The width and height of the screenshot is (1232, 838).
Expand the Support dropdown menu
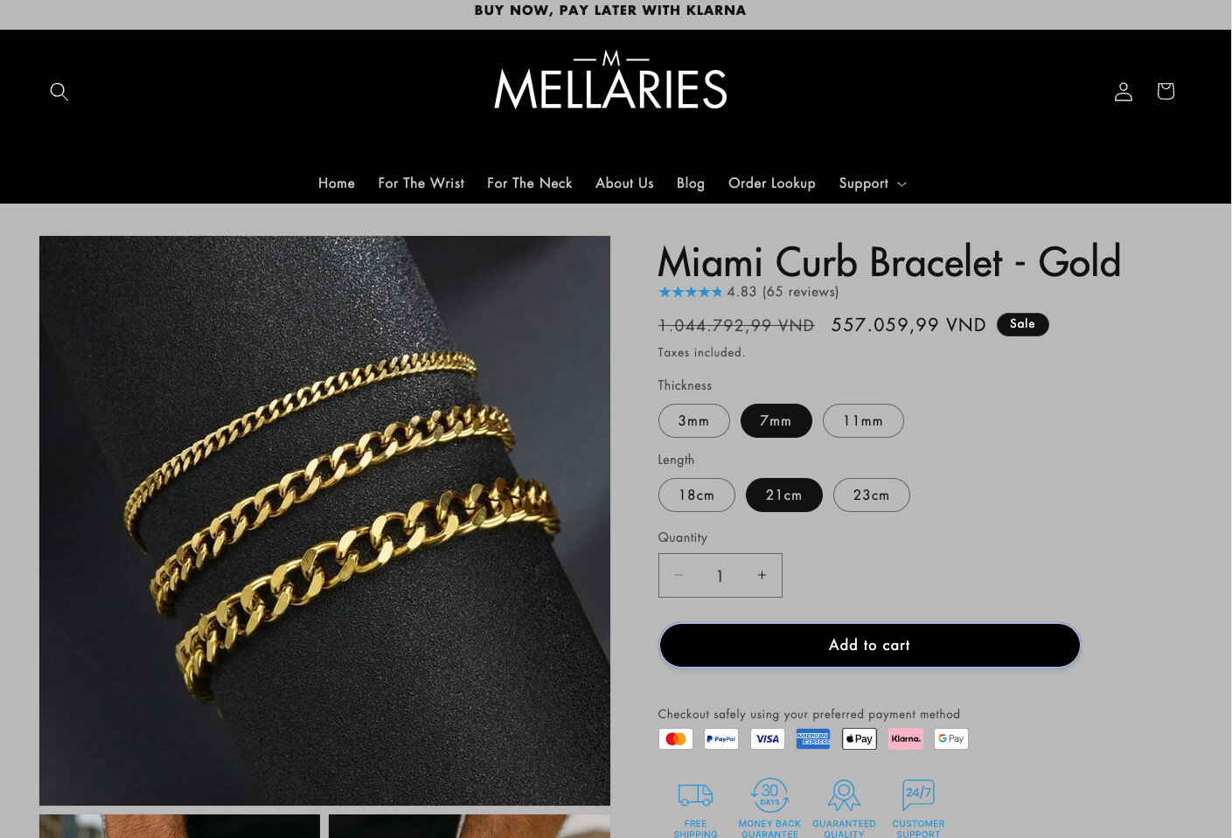[873, 184]
